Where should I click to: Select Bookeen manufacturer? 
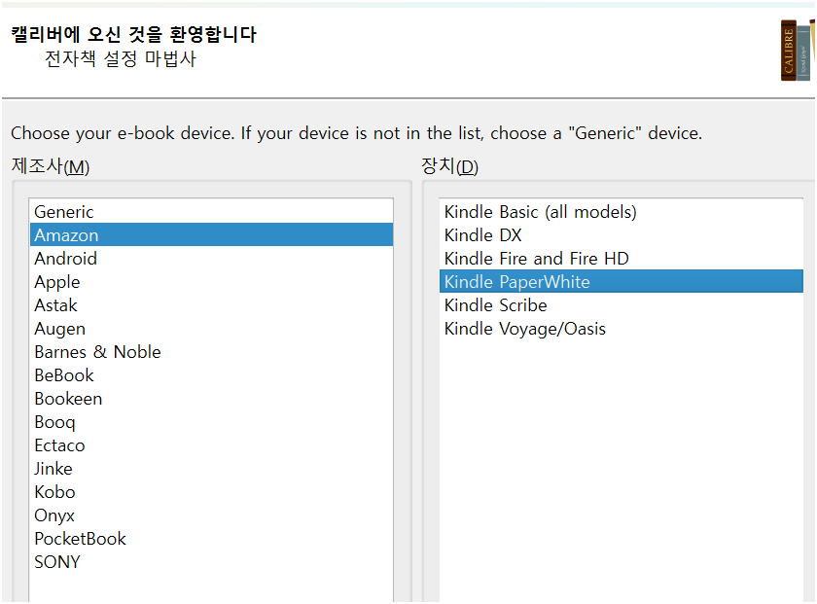[211, 399]
